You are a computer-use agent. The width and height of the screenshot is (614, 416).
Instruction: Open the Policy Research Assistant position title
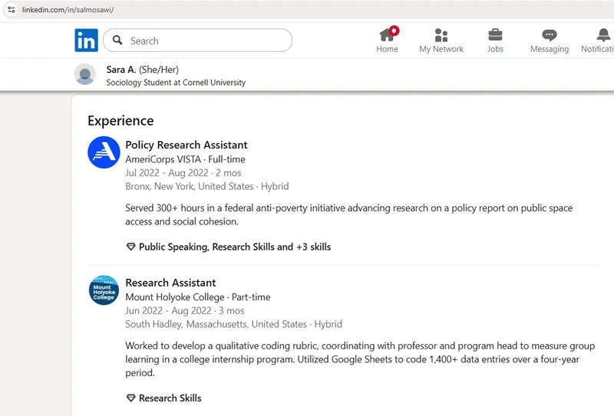coord(187,145)
